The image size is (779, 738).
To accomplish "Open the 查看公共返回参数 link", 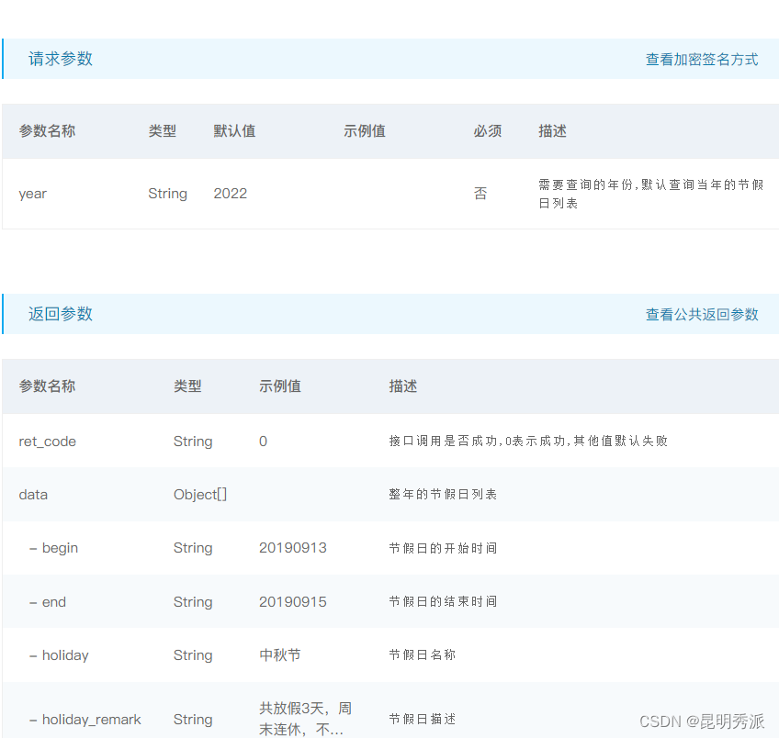I will tap(702, 314).
